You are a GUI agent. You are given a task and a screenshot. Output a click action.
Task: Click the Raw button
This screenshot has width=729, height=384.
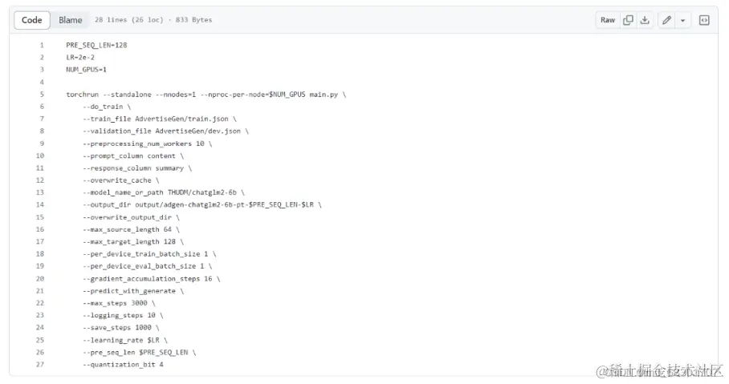[x=608, y=20]
